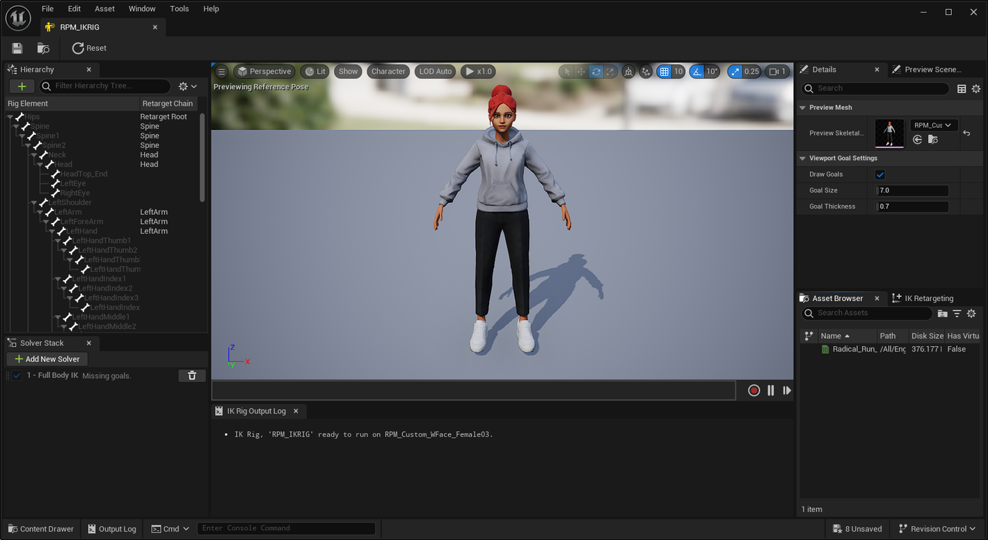Open the Lit viewing mode options
This screenshot has width=988, height=540.
pos(314,71)
